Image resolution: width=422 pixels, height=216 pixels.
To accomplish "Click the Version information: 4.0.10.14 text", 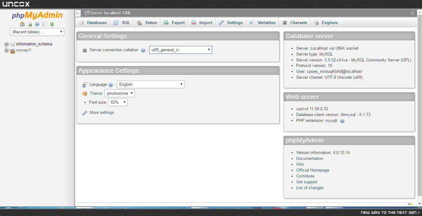I will coord(323,152).
